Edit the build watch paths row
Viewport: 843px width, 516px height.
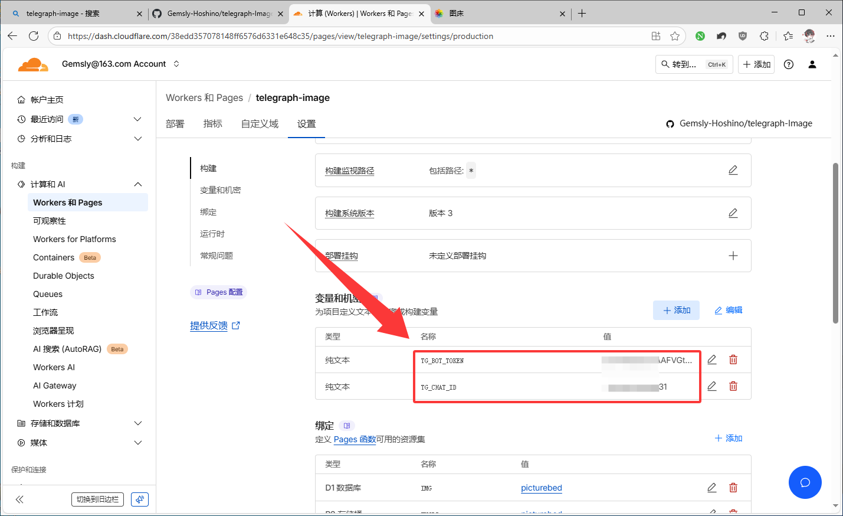click(x=733, y=170)
